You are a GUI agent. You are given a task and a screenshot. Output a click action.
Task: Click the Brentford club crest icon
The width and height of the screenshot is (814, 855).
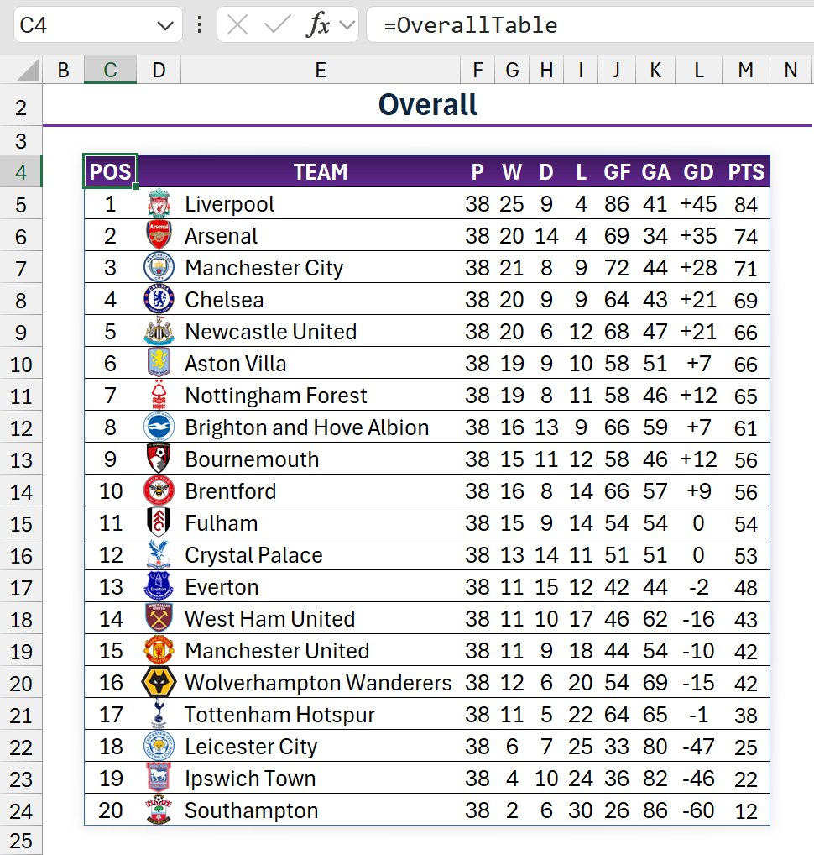coord(159,491)
